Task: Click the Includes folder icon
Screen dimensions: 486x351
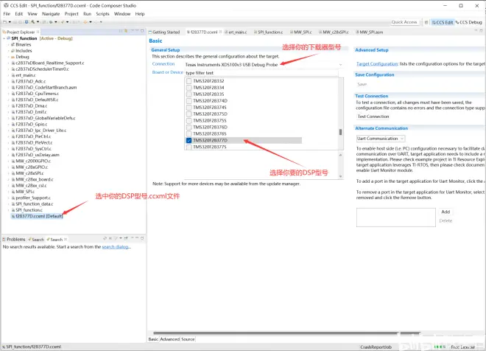Action: point(13,51)
